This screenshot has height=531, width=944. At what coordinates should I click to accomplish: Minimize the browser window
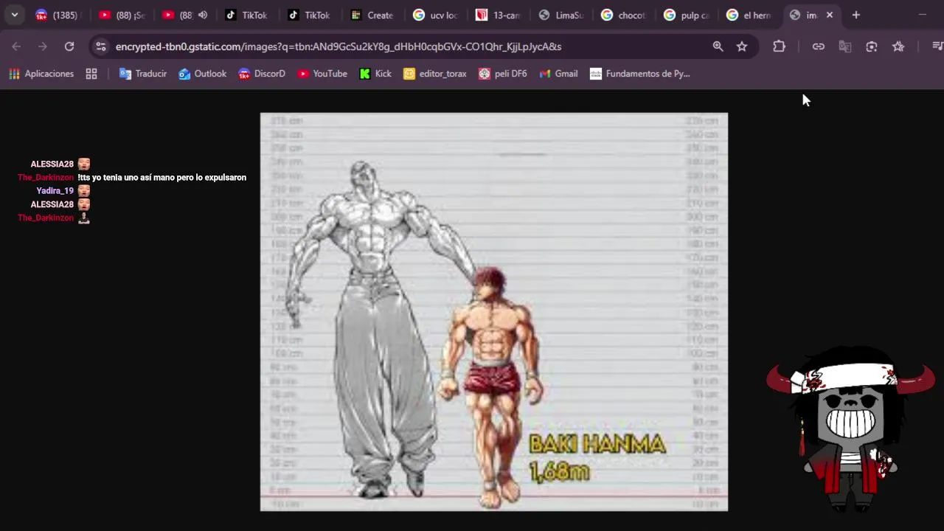pos(922,15)
